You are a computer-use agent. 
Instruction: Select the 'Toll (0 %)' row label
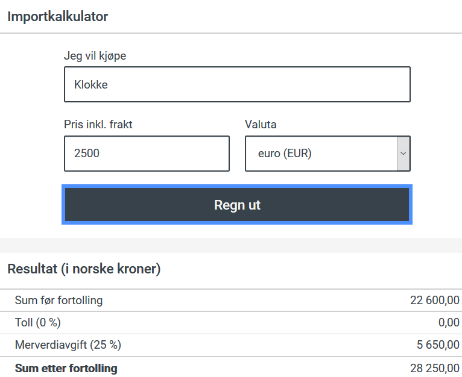pos(38,323)
